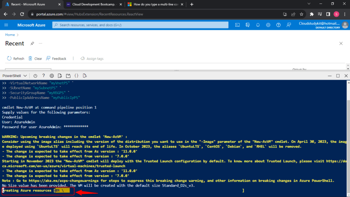Click the Creating Azure resources progress bar
The image size is (350, 197).
[149, 190]
